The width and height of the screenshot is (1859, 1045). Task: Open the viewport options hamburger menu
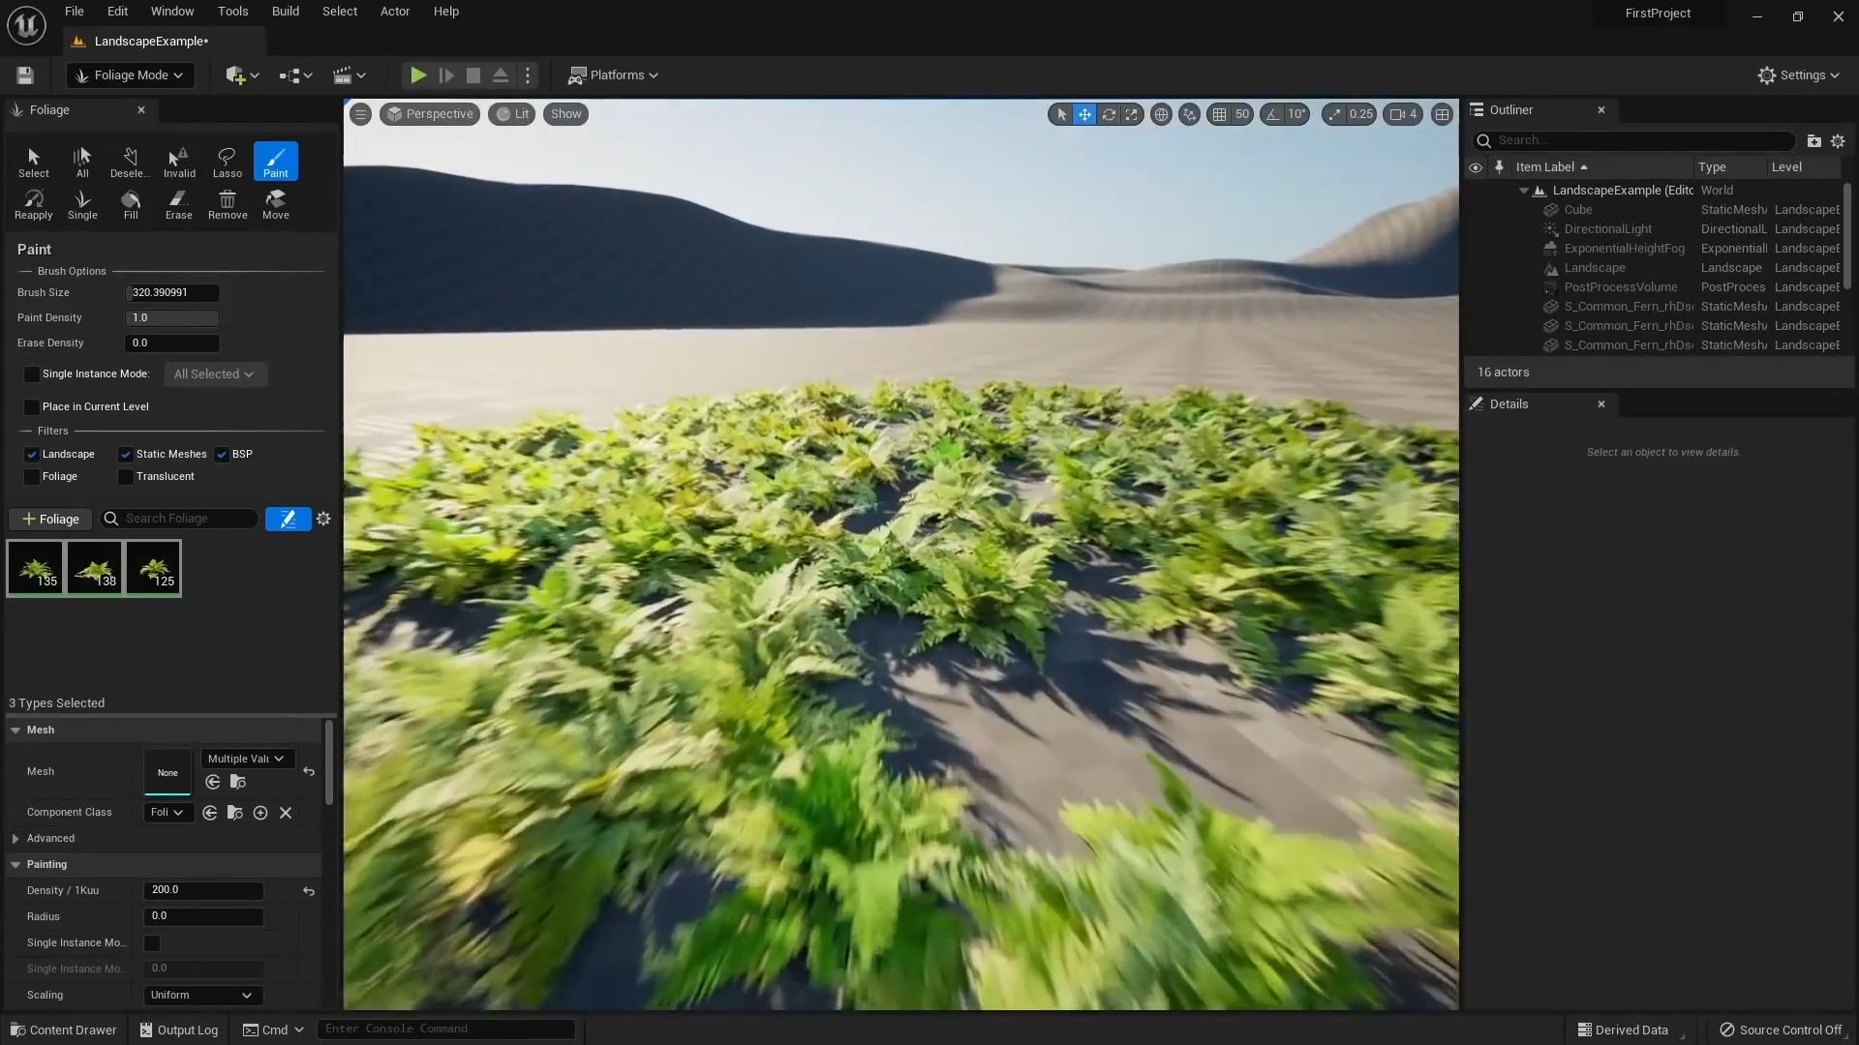[x=360, y=114]
